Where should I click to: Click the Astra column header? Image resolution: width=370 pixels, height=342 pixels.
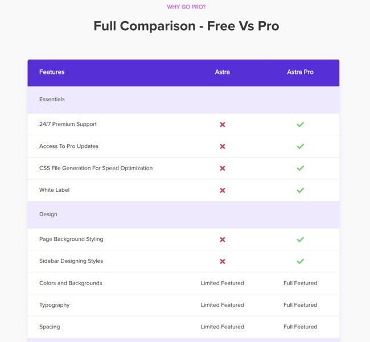[223, 72]
